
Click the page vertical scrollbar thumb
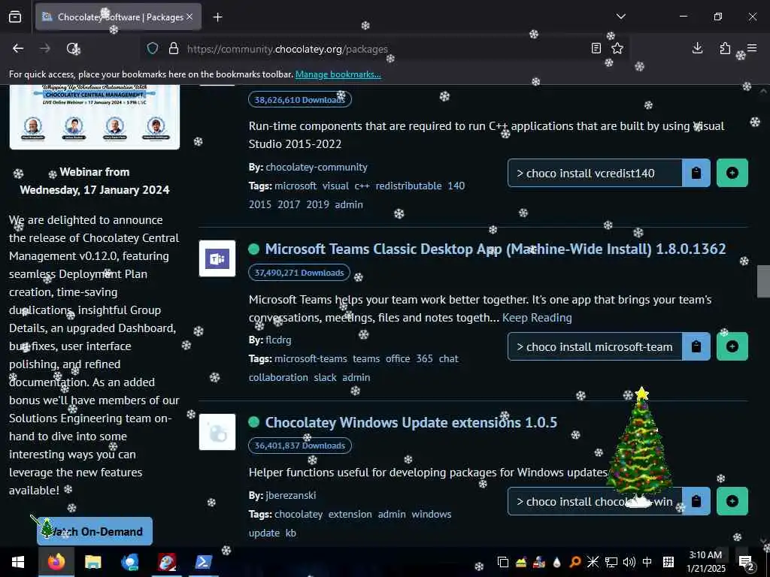(x=763, y=281)
